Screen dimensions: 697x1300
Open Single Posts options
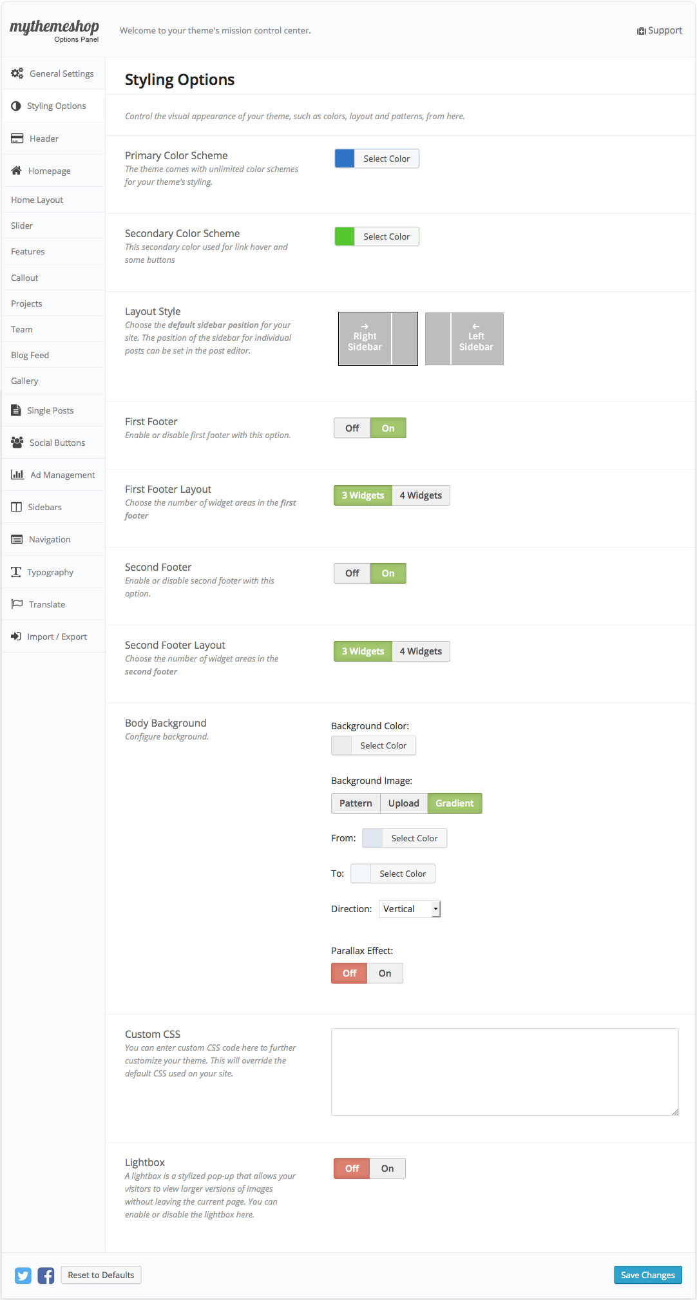pos(50,410)
